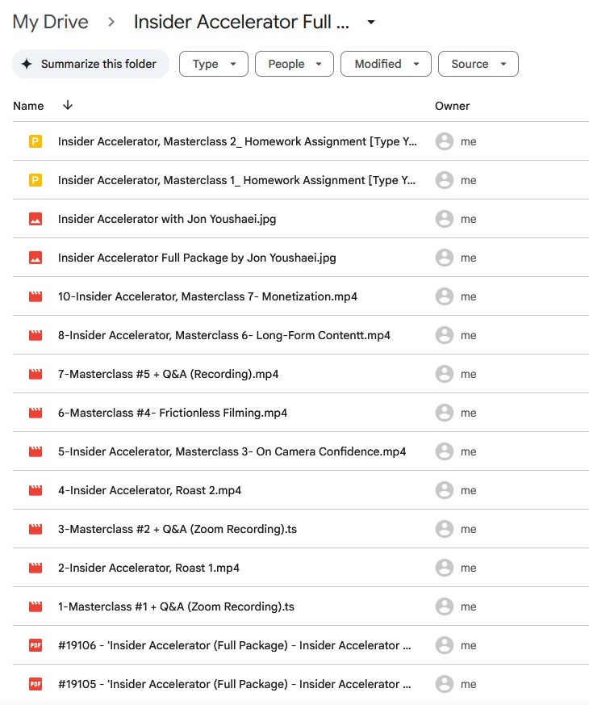
Task: Click the owner avatar on the Roast 2.mp4 row
Action: tap(444, 490)
